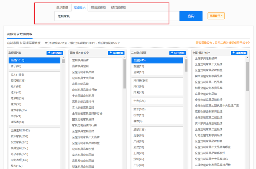This screenshot has width=256, height=169.
Task: Click scrollbar thumb of 全屋 相关745个 panel
Action: point(248,77)
